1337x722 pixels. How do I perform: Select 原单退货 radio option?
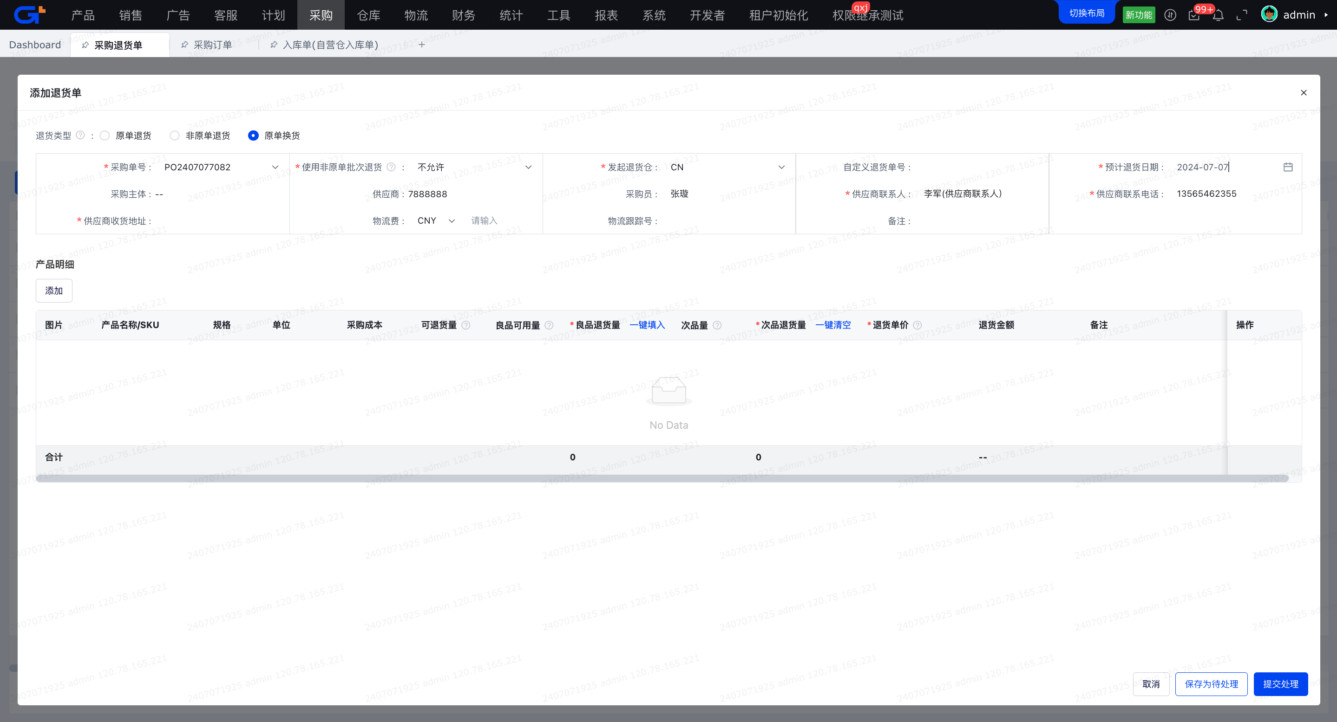pyautogui.click(x=105, y=135)
